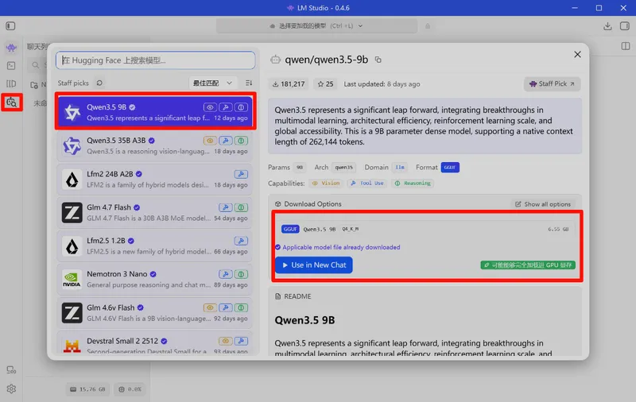Select Devstral Small 2 2512 model
Viewport: 636px width, 402px height.
154,344
